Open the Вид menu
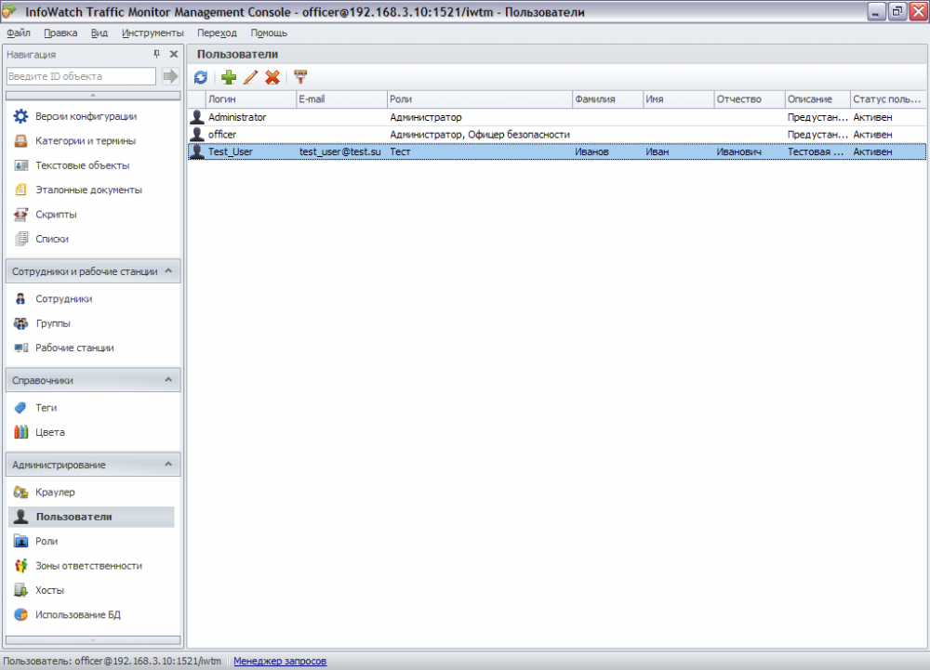The width and height of the screenshot is (930, 670). (100, 33)
